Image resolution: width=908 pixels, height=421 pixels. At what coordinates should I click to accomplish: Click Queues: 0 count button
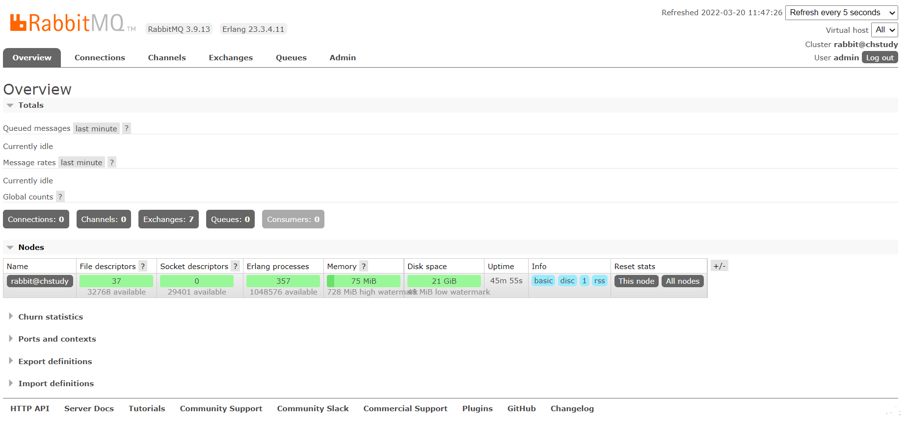230,219
